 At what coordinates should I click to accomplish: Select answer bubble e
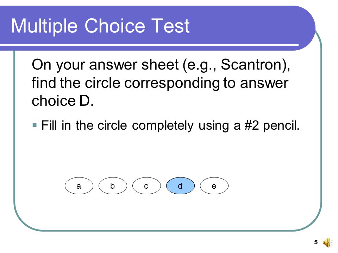[214, 186]
